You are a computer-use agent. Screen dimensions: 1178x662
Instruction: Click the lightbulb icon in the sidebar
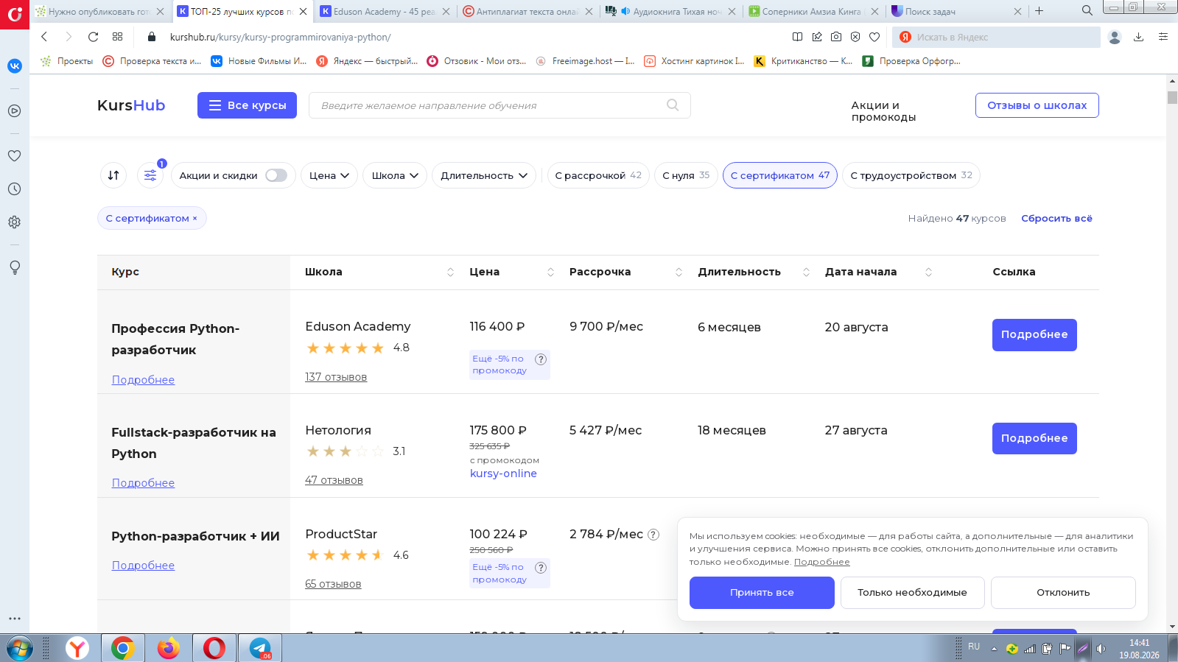click(x=14, y=267)
